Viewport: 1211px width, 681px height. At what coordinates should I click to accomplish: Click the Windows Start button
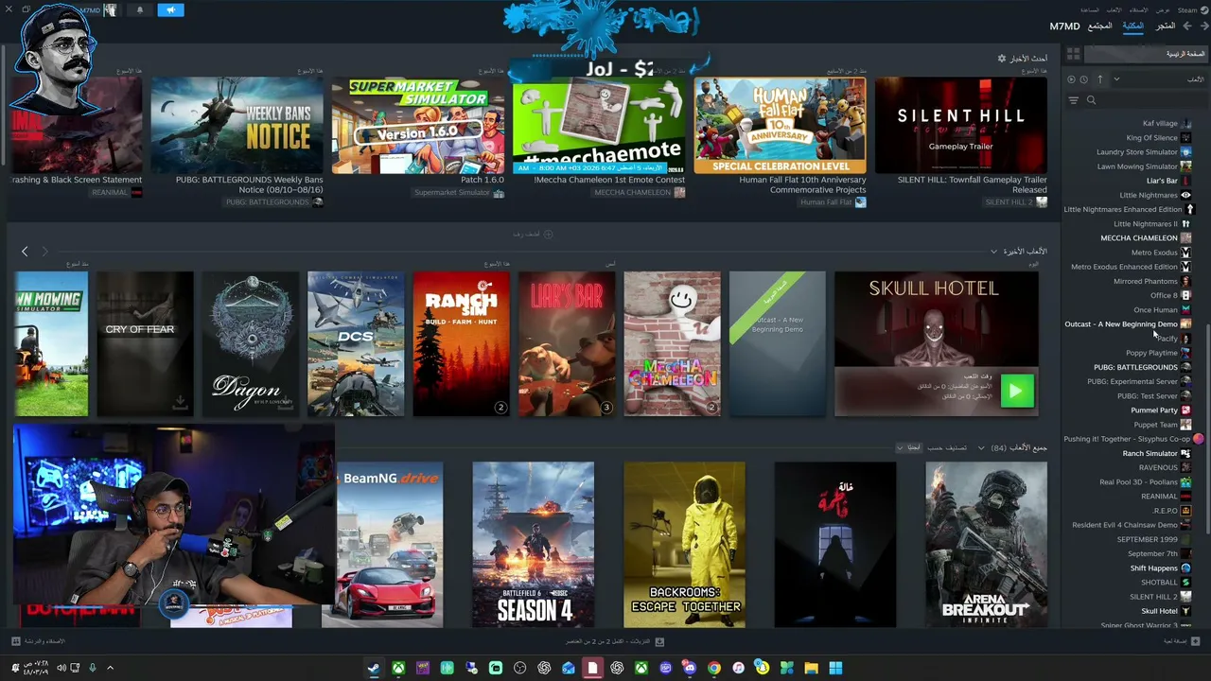click(x=835, y=669)
